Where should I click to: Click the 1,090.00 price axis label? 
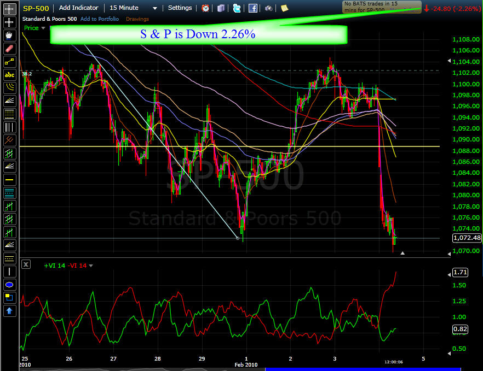pyautogui.click(x=465, y=139)
